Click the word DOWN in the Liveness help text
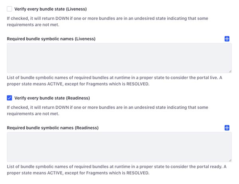Viewport: 239px width, 184px height. pos(62,18)
